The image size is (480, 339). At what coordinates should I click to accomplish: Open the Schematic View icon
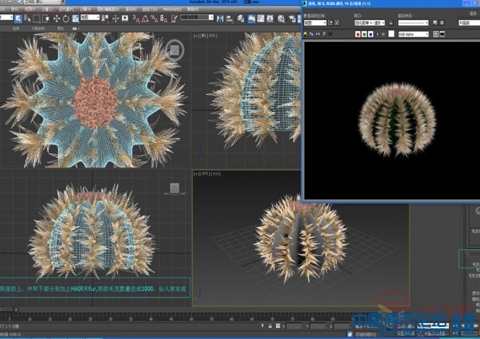[270, 19]
